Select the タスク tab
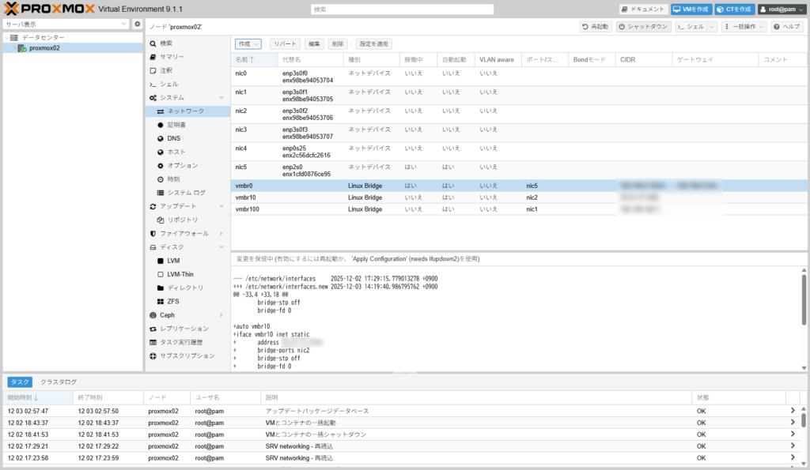The height and width of the screenshot is (470, 810). (x=20, y=382)
